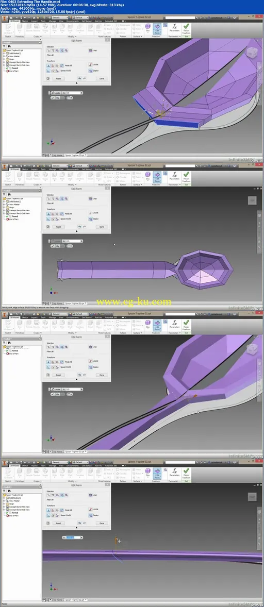Click X value field in bottom frame viewport
Image resolution: width=264 pixels, height=607 pixels.
(x=73, y=537)
